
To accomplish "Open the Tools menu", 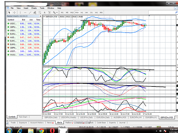I will [42, 8].
